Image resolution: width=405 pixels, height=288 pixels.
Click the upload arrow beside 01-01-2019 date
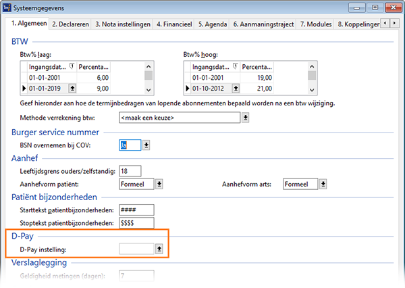coord(72,89)
